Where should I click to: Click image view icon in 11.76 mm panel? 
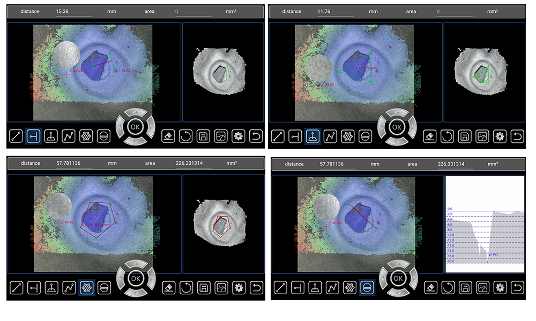(x=482, y=136)
